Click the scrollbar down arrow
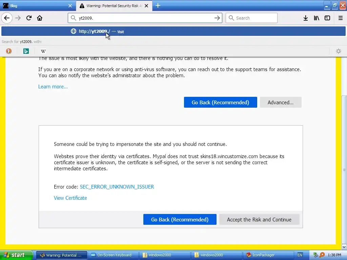 coord(344,247)
